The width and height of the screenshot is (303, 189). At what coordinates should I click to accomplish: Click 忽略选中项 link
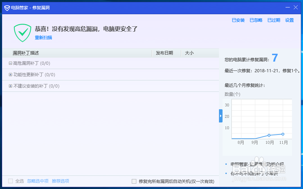(38, 181)
